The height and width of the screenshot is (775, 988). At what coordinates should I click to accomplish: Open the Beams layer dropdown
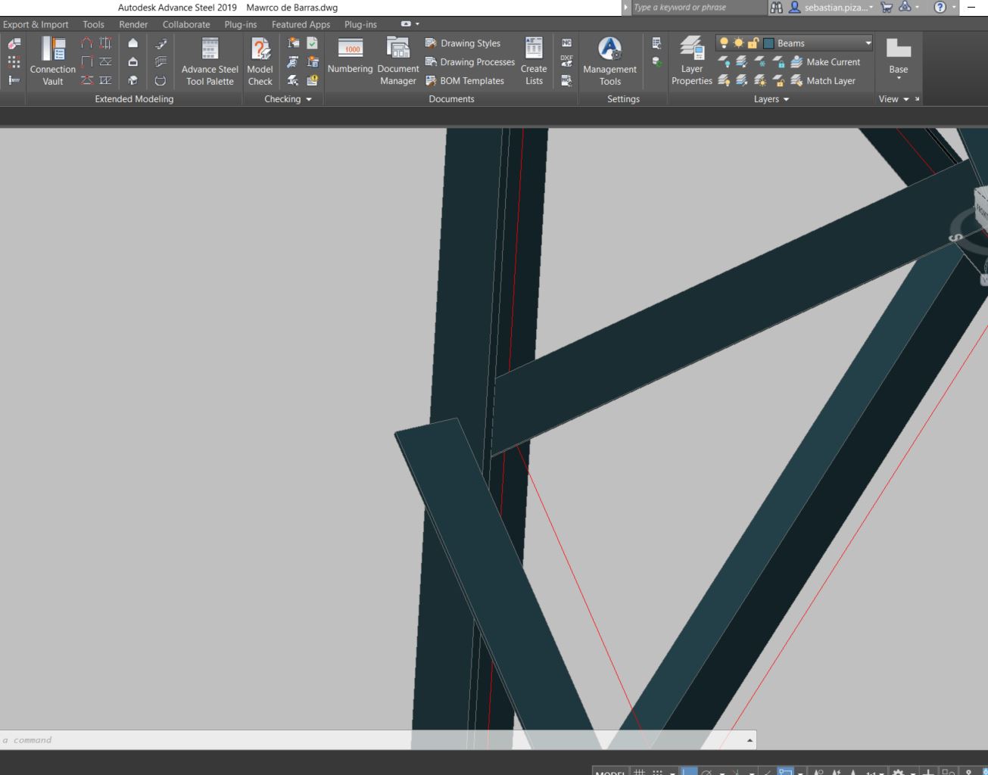(868, 42)
